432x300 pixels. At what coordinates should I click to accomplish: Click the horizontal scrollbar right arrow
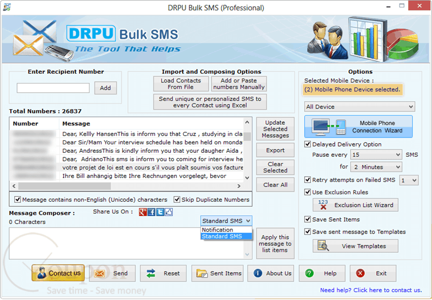[239, 186]
